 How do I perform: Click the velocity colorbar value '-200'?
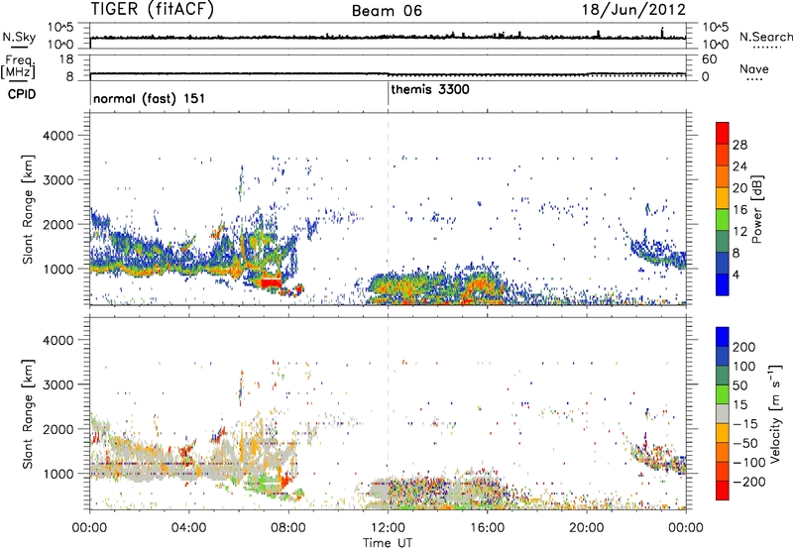(x=749, y=482)
